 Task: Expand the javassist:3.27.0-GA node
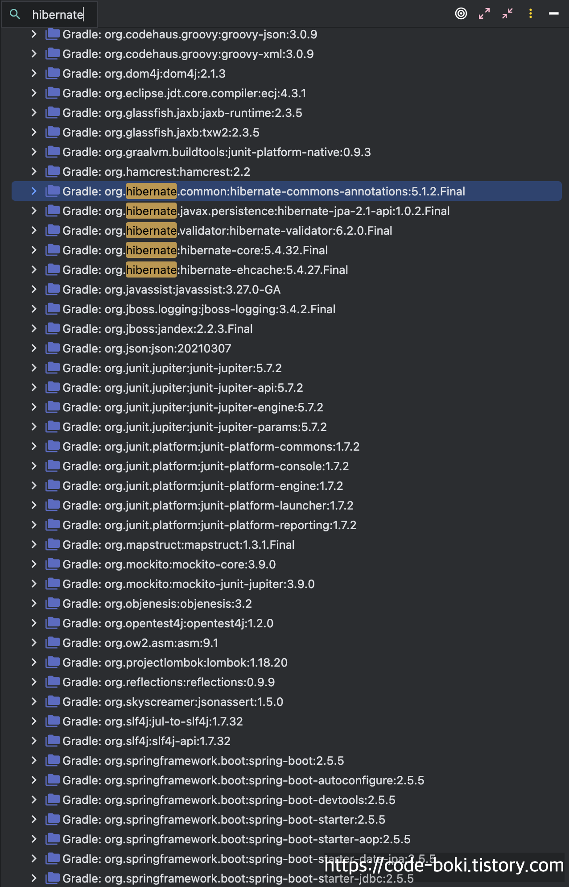[34, 289]
